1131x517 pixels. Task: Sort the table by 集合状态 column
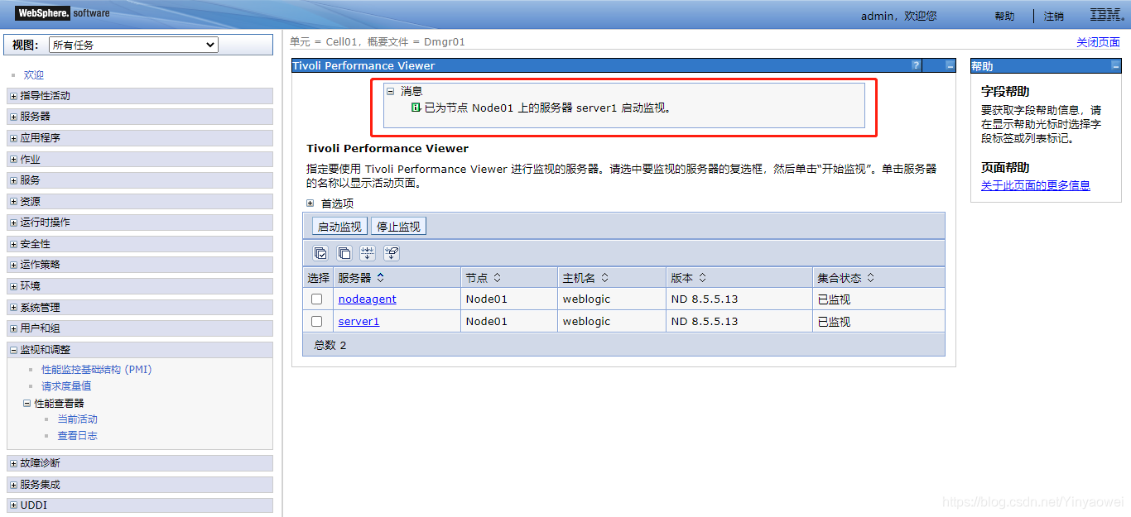870,278
